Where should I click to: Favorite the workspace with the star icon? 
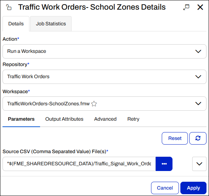(x=94, y=104)
